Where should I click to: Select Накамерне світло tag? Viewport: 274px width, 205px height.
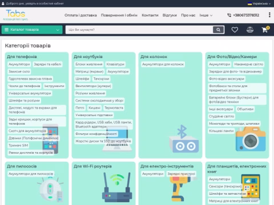249,64
